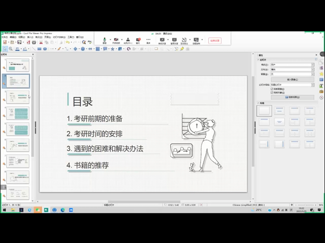Select the rectangle shape tool
Screen dimensions: 325x243
(39, 49)
